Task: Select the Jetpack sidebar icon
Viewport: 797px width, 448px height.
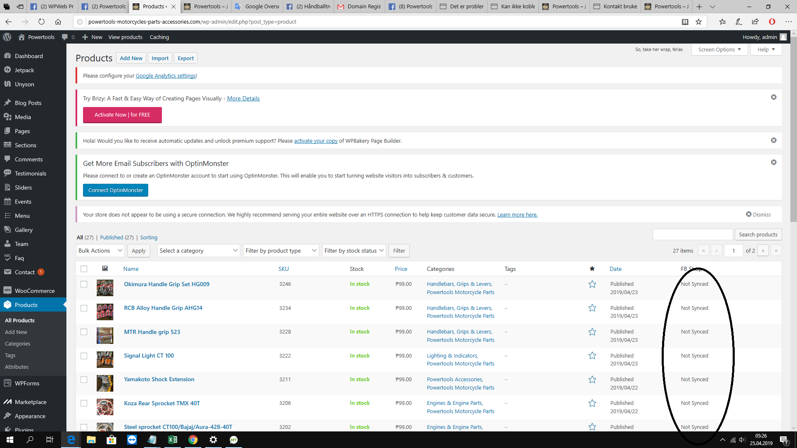Action: (x=8, y=70)
